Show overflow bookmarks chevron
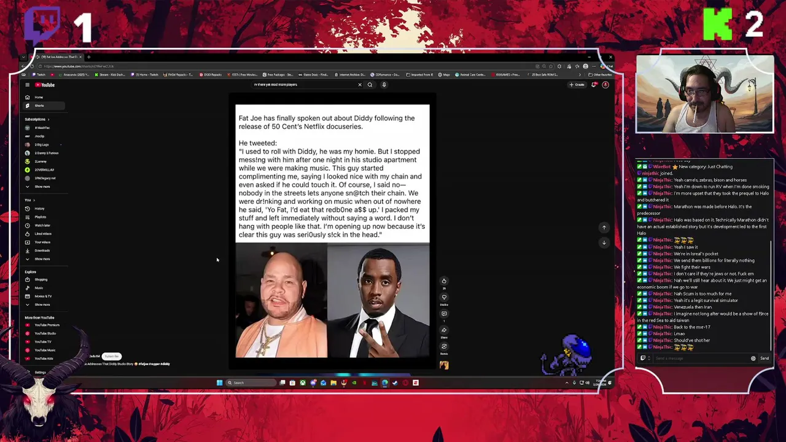Screen dimensions: 786x442 [x=580, y=75]
